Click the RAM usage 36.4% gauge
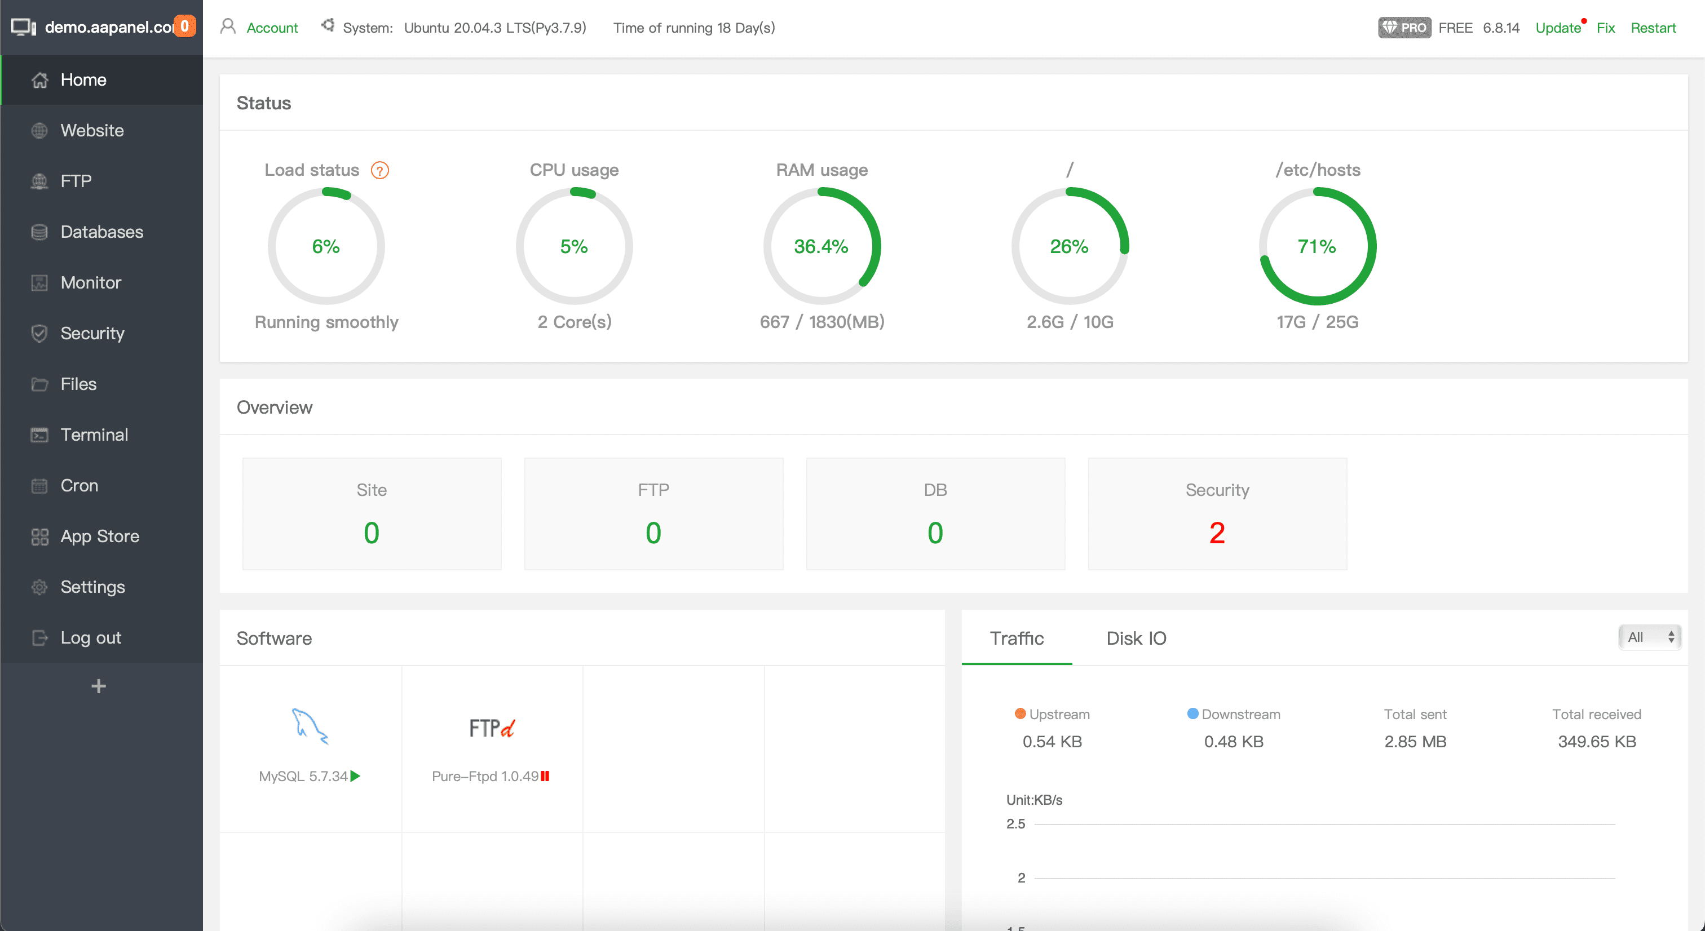The image size is (1705, 931). pyautogui.click(x=821, y=246)
